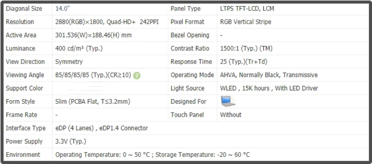Click the 85/85/85/85 viewing angle value
This screenshot has width=372, height=164.
pos(93,75)
